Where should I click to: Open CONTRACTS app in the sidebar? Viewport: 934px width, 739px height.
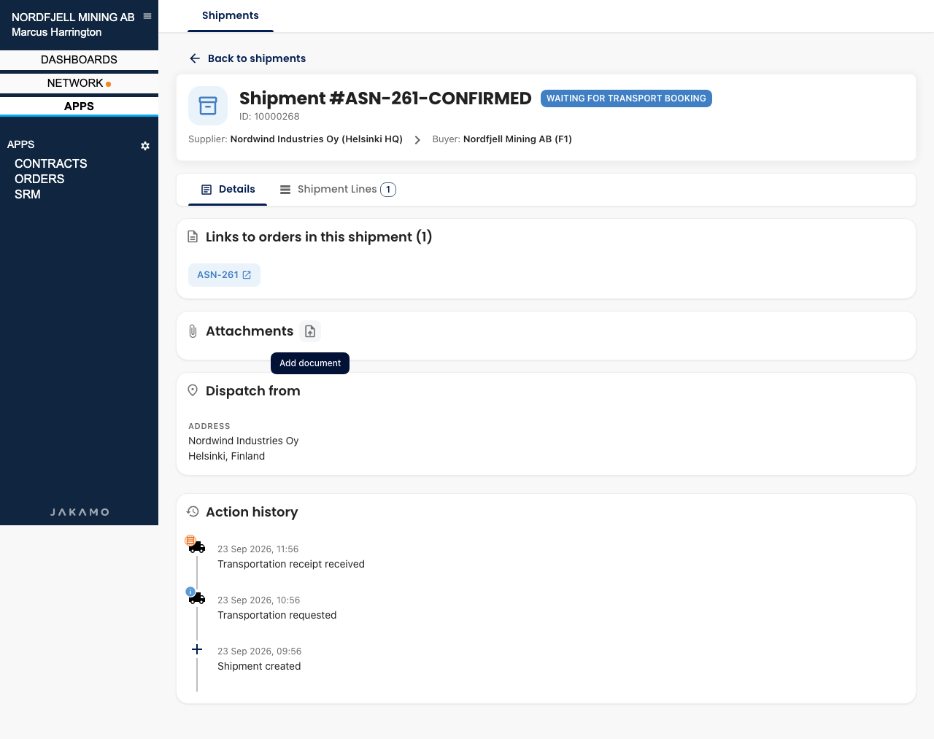(x=51, y=163)
